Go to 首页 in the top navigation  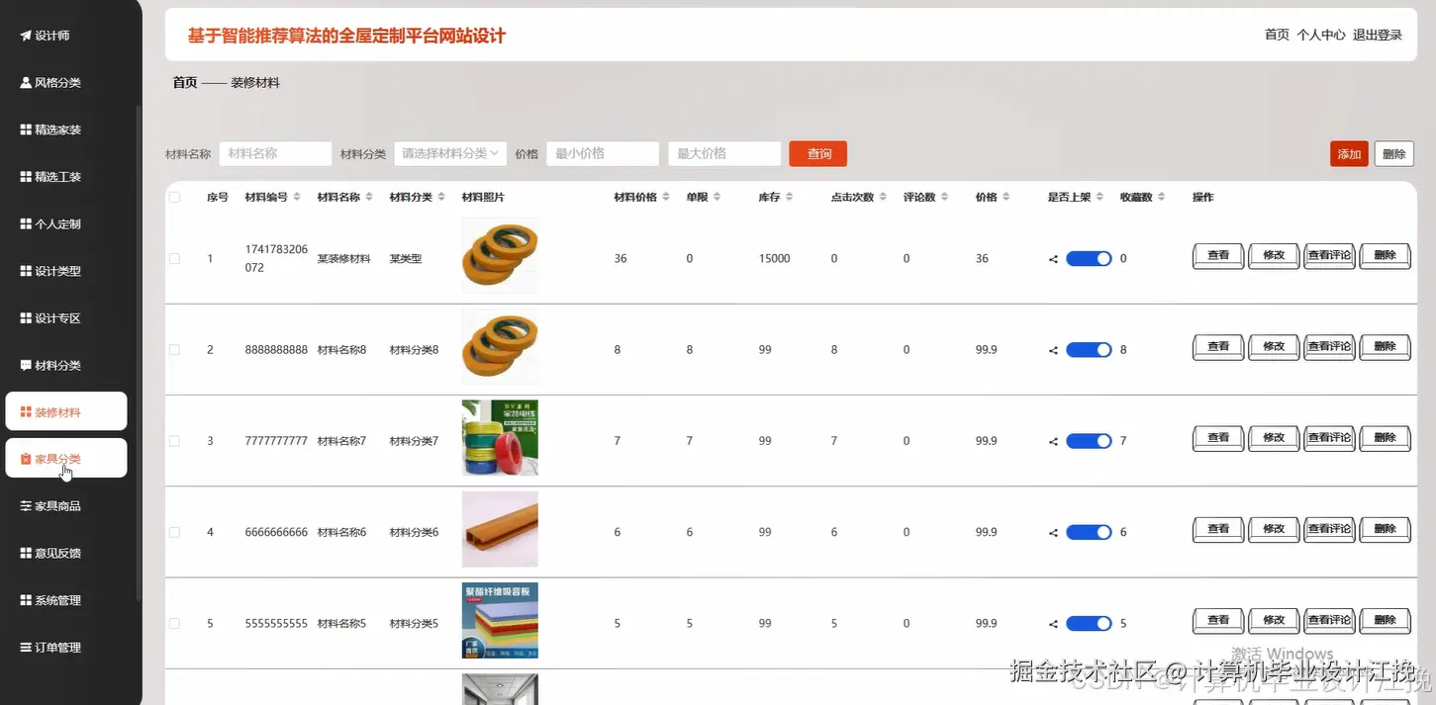[1276, 34]
